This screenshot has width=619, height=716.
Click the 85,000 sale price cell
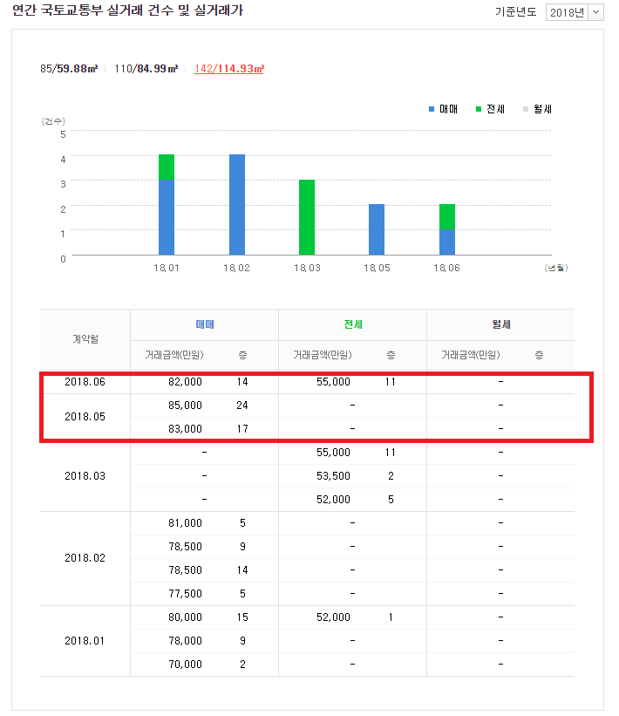[186, 406]
